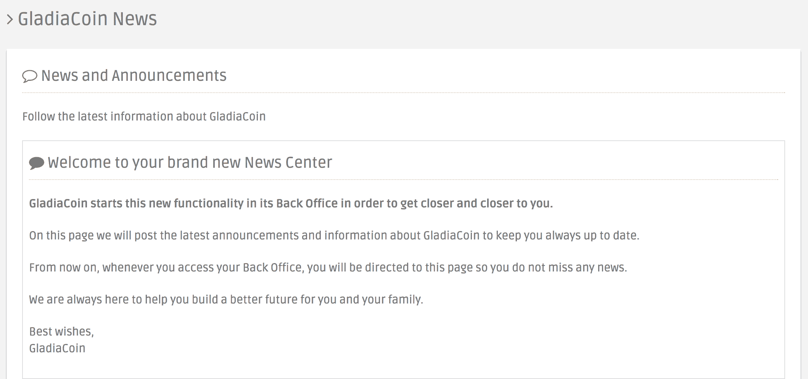Select the News and Announcements heading
The width and height of the screenshot is (808, 379).
[134, 75]
